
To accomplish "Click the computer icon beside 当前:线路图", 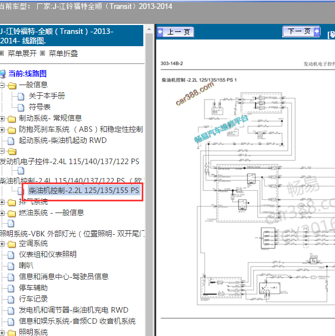I will coord(3,74).
